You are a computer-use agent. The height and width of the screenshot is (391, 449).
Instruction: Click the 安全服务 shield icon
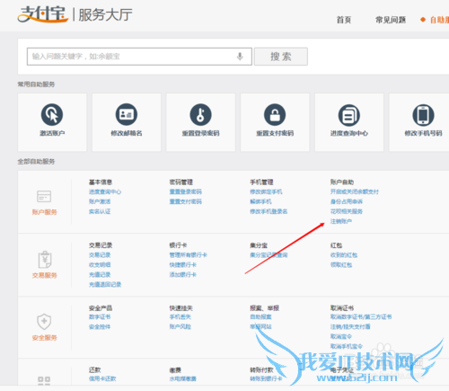coord(44,322)
